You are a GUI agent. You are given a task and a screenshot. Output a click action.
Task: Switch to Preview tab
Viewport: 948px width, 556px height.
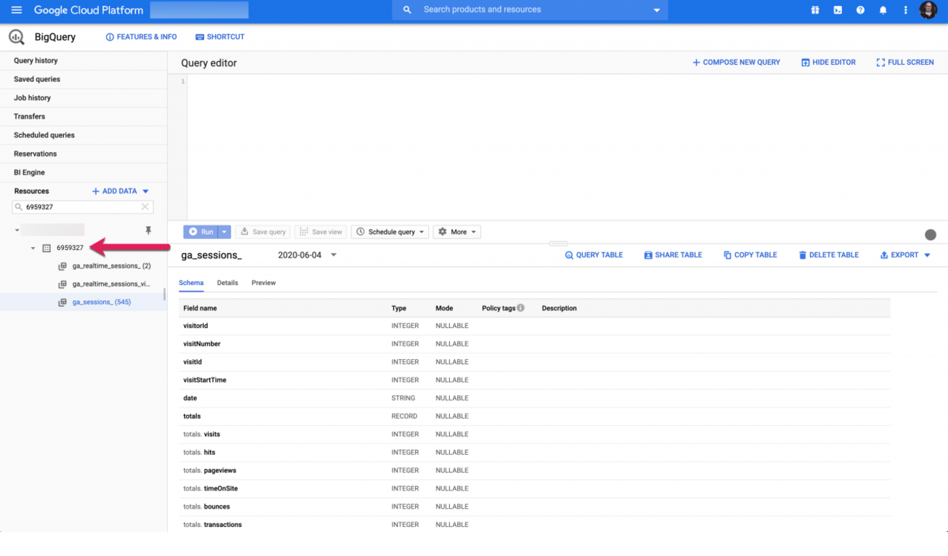tap(263, 283)
